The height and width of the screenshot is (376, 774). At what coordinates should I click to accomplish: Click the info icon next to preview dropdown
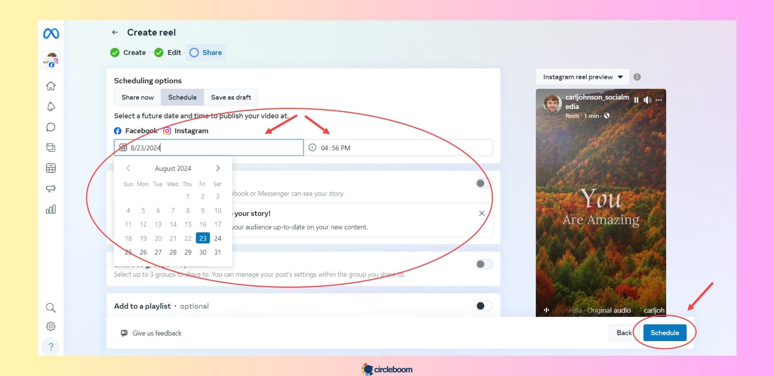pos(637,77)
